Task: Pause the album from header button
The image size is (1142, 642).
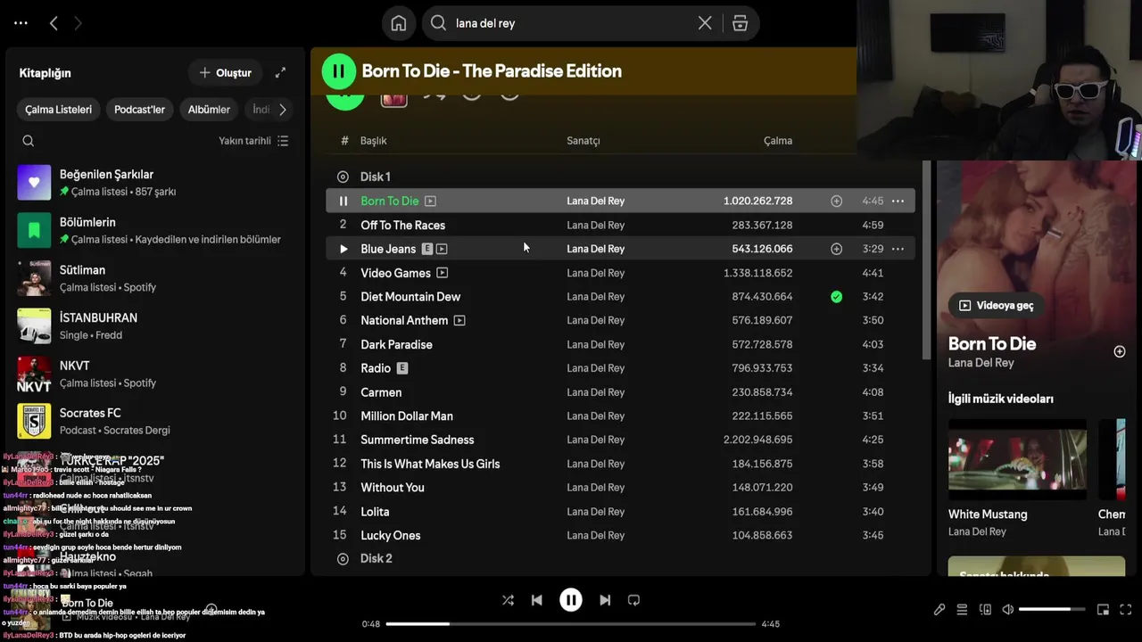Action: pos(339,71)
